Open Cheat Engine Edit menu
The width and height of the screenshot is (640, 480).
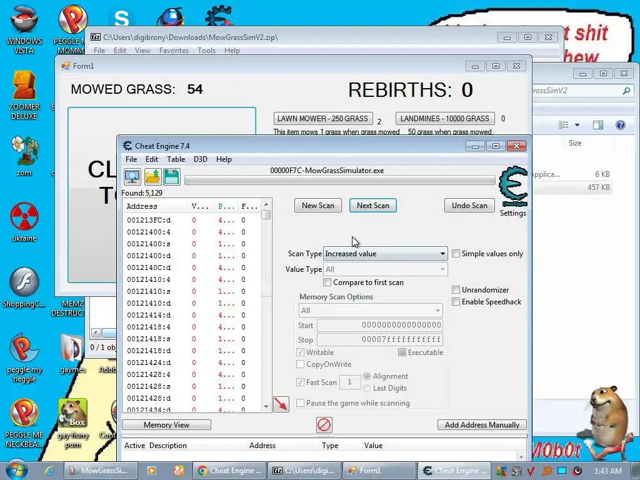click(152, 159)
